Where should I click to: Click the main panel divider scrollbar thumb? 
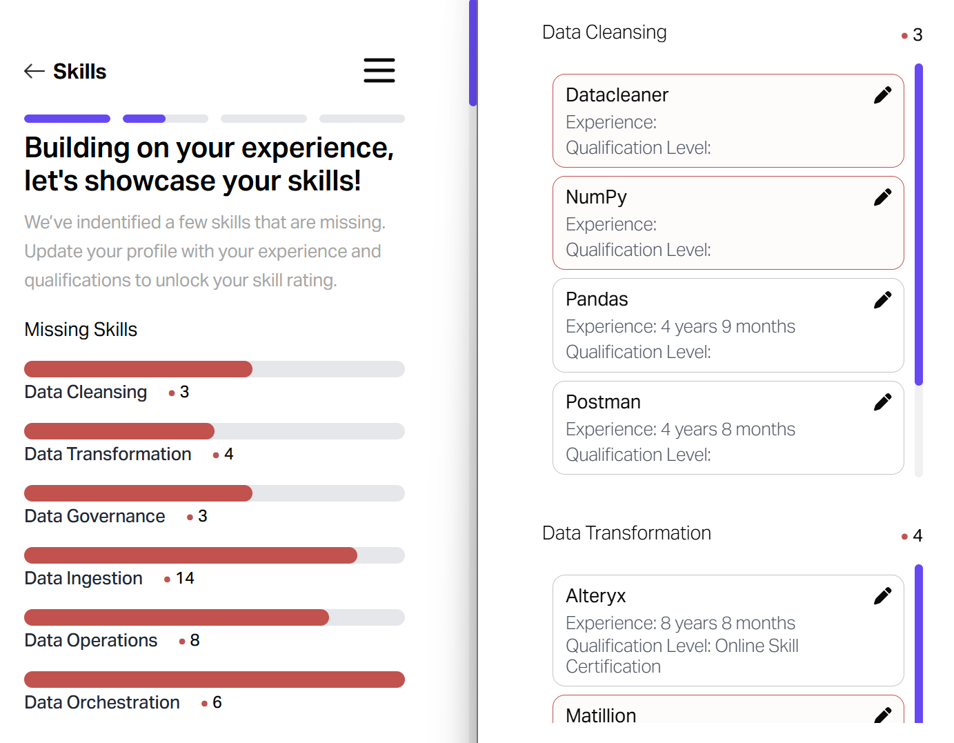pyautogui.click(x=473, y=53)
